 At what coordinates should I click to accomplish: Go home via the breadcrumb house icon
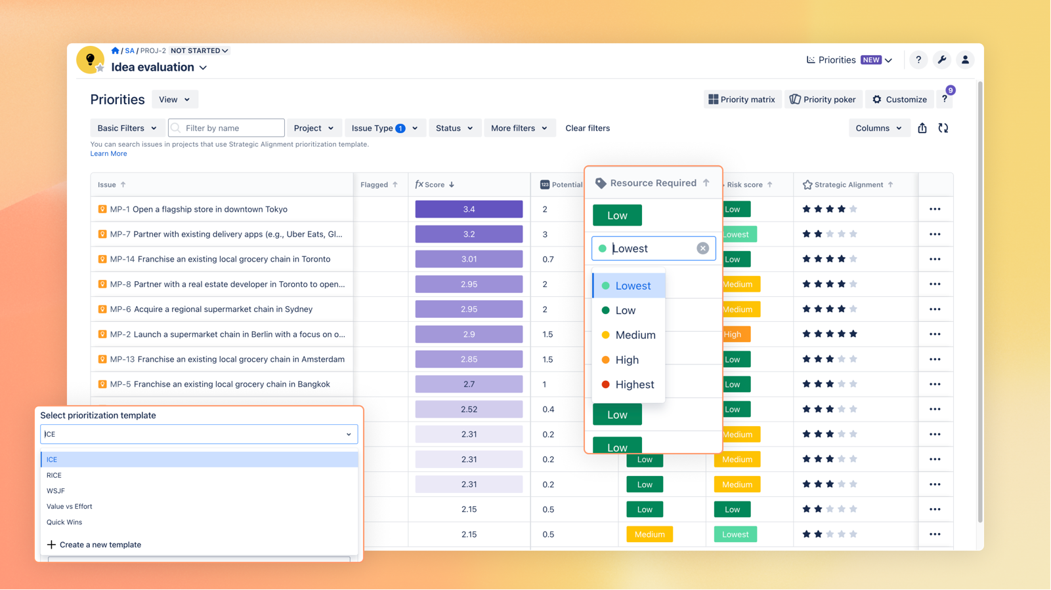[x=114, y=50]
